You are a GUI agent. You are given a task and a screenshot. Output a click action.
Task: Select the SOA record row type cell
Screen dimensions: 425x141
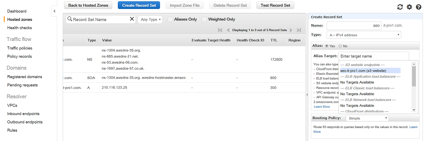91,78
